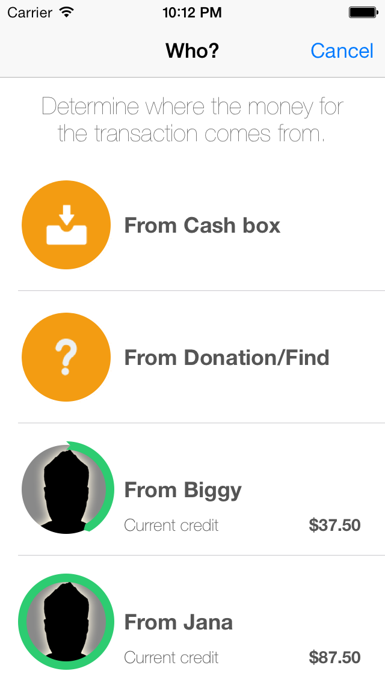Tap the Wi-Fi signal icon
The height and width of the screenshot is (683, 385).
(x=67, y=12)
